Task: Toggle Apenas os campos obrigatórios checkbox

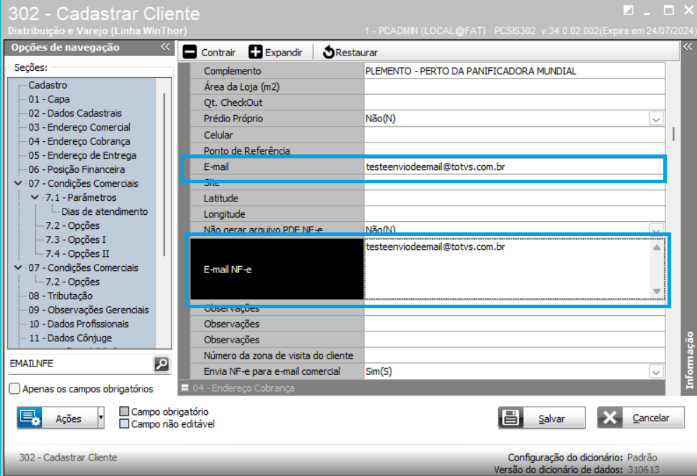Action: pyautogui.click(x=15, y=388)
